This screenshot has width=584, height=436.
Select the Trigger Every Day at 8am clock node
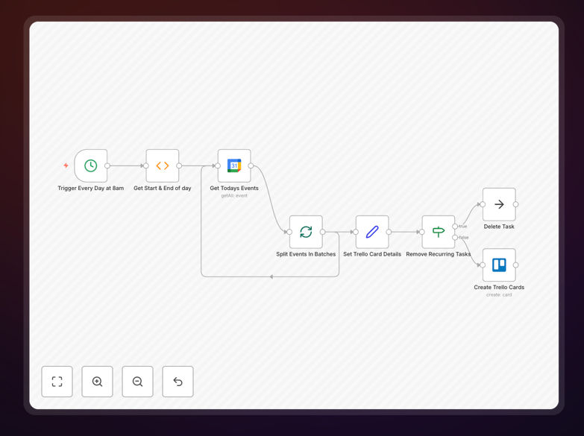(91, 165)
